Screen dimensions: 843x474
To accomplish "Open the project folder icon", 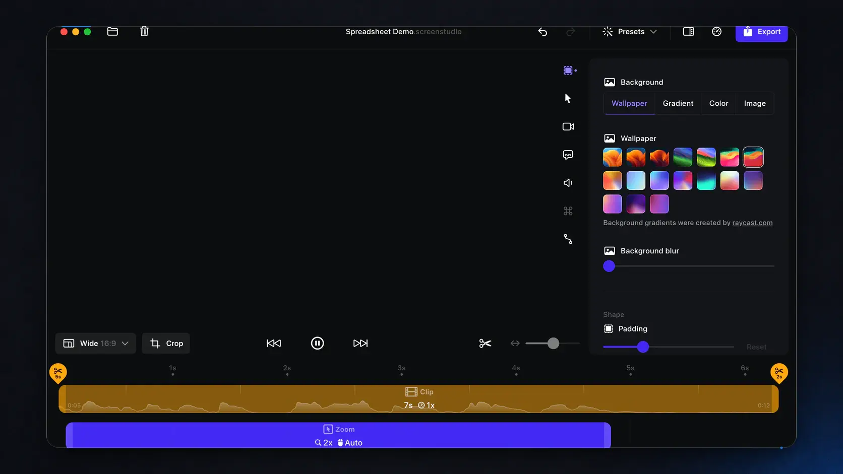I will coord(112,32).
